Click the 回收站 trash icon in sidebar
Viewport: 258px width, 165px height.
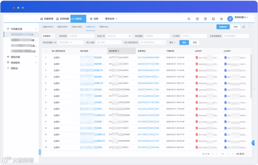(x=8, y=68)
